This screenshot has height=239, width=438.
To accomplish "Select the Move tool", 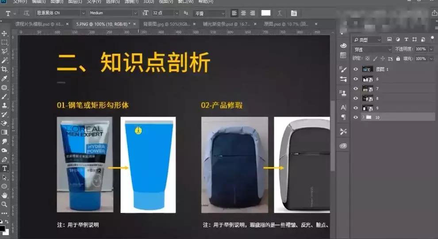I will [4, 34].
